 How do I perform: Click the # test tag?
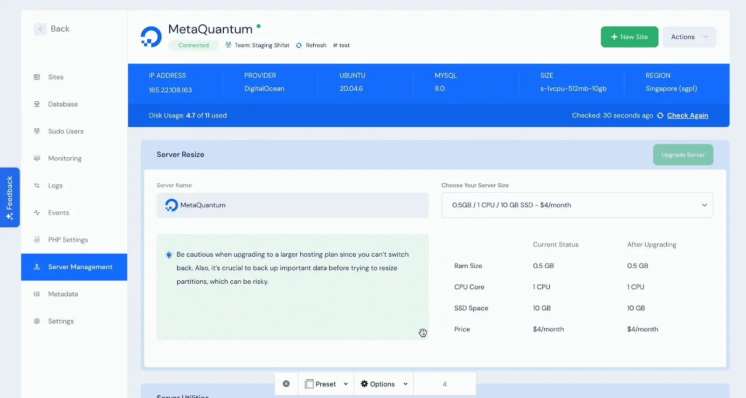tap(341, 45)
